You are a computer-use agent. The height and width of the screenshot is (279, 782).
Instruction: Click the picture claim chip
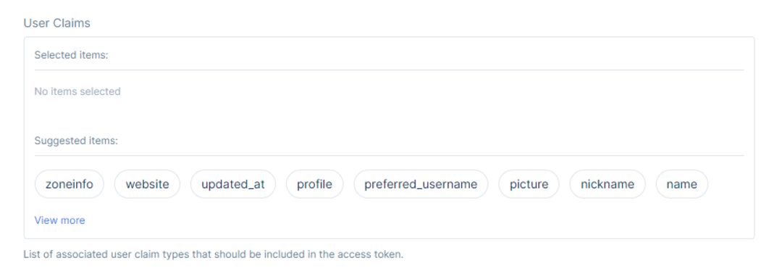pyautogui.click(x=529, y=184)
